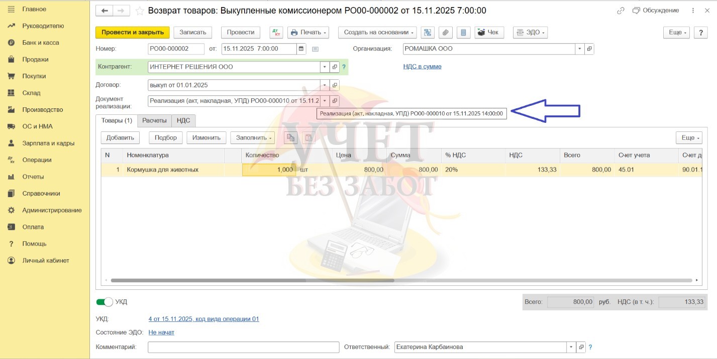
Task: Open Организация card via open button
Action: pyautogui.click(x=589, y=49)
